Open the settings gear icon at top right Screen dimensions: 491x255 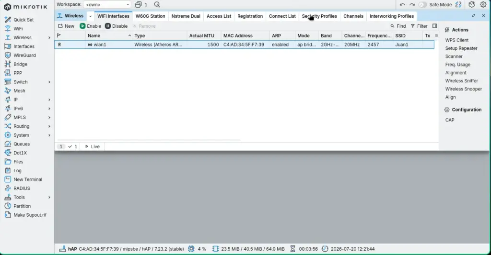[x=483, y=4]
